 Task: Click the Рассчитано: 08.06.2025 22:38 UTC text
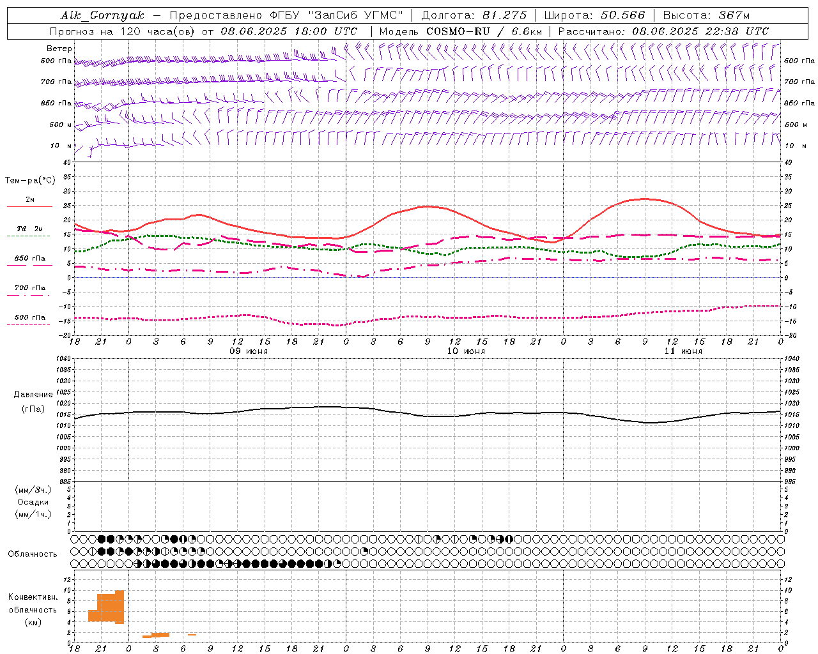[663, 31]
